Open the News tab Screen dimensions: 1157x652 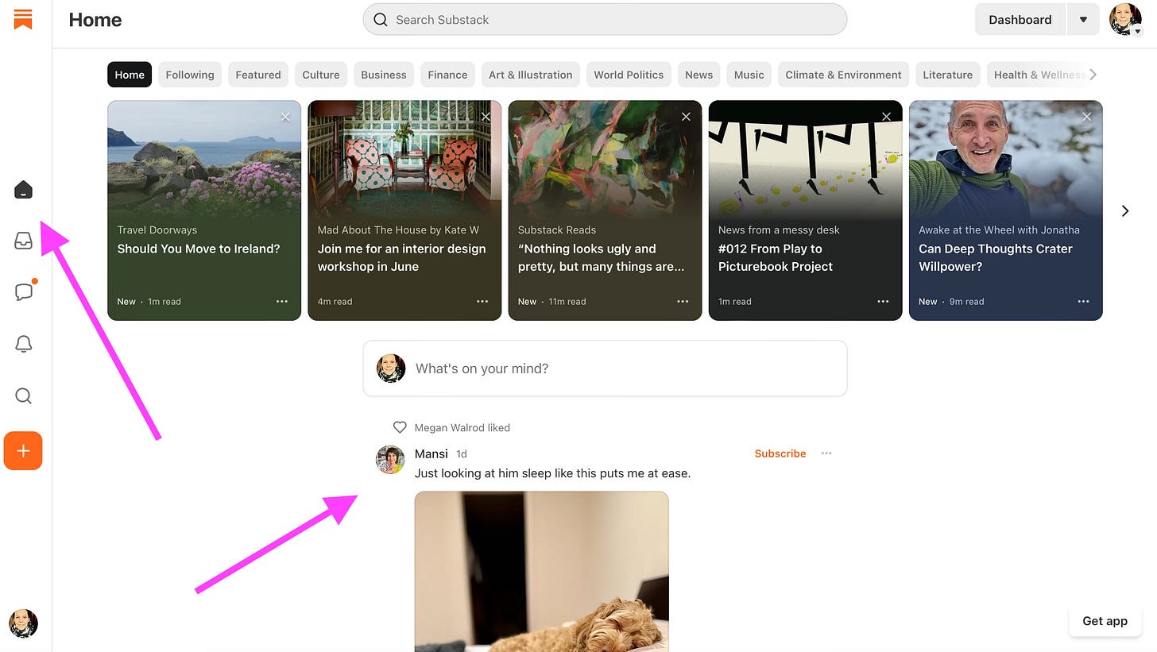(699, 75)
